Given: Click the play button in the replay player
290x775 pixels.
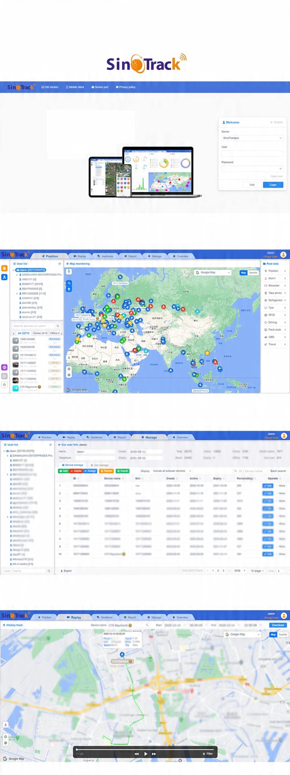Looking at the screenshot, I should 146,754.
